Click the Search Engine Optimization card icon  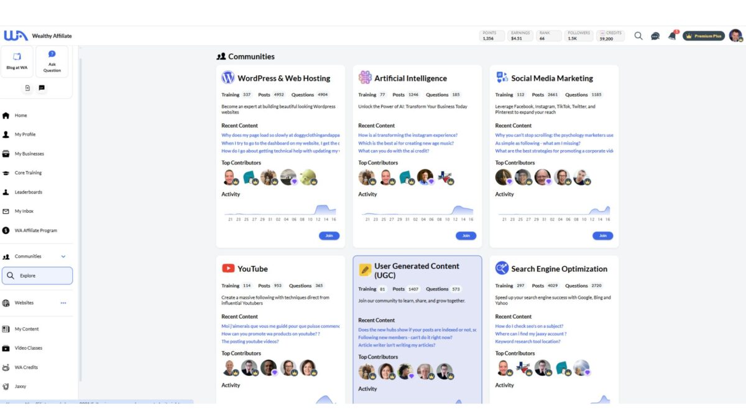point(502,268)
